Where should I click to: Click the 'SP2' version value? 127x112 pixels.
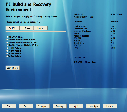(x=112, y=26)
